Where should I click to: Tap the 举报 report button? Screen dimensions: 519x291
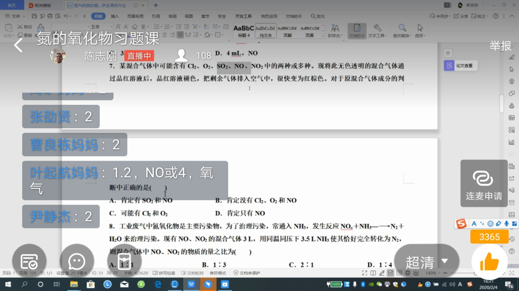coord(500,46)
